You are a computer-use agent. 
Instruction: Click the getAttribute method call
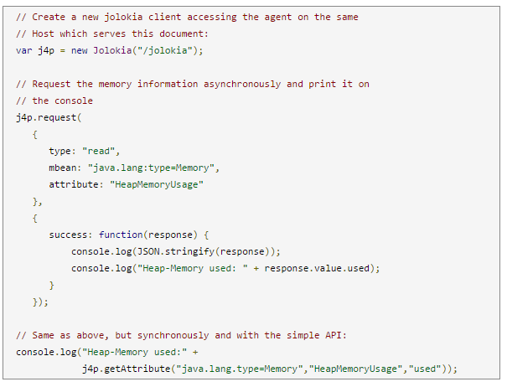tap(132, 369)
